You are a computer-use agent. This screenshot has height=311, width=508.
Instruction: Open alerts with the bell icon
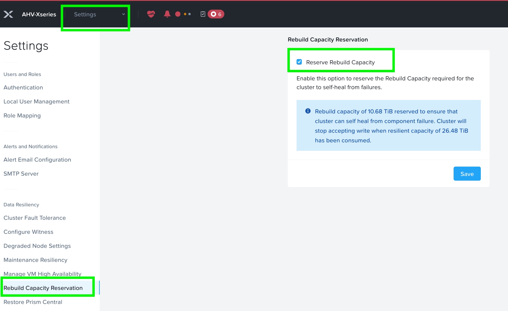pos(167,14)
